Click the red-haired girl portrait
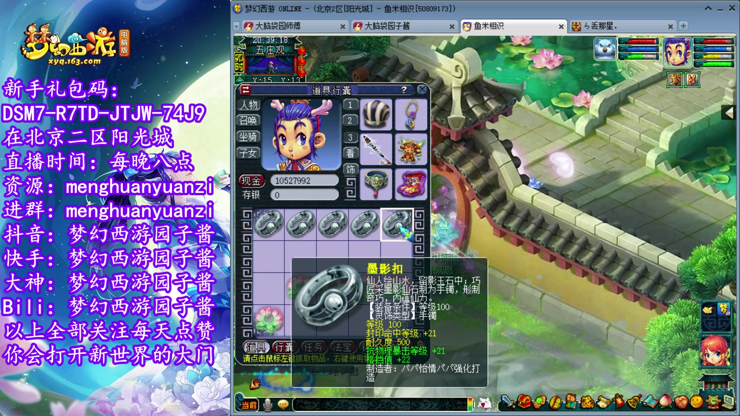The height and width of the screenshot is (416, 740). pos(715,352)
